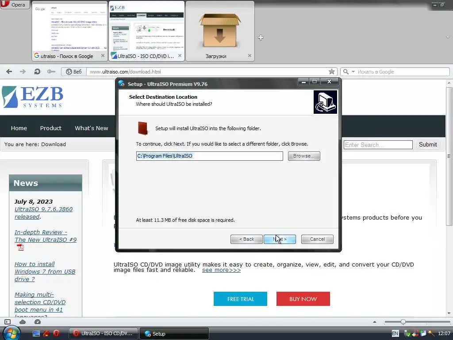Open the 'UltraISO 9.7.6.3860 released' news link

(x=43, y=213)
